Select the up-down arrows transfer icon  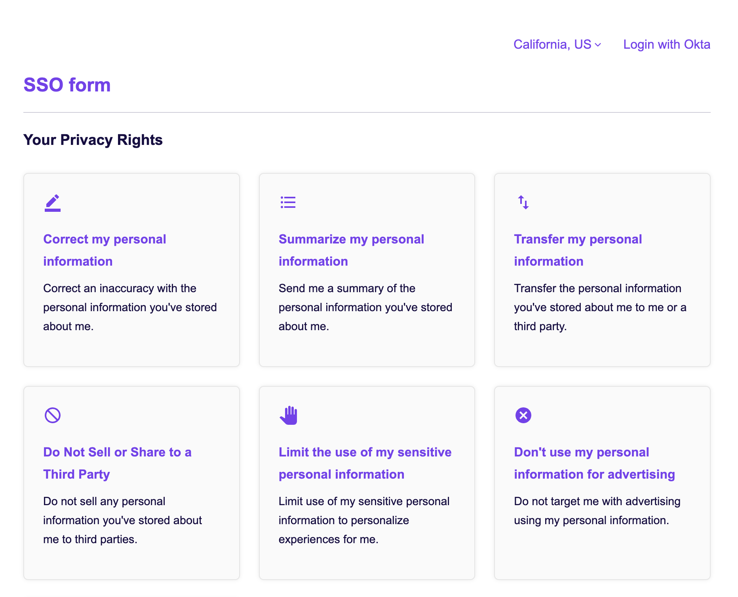523,202
